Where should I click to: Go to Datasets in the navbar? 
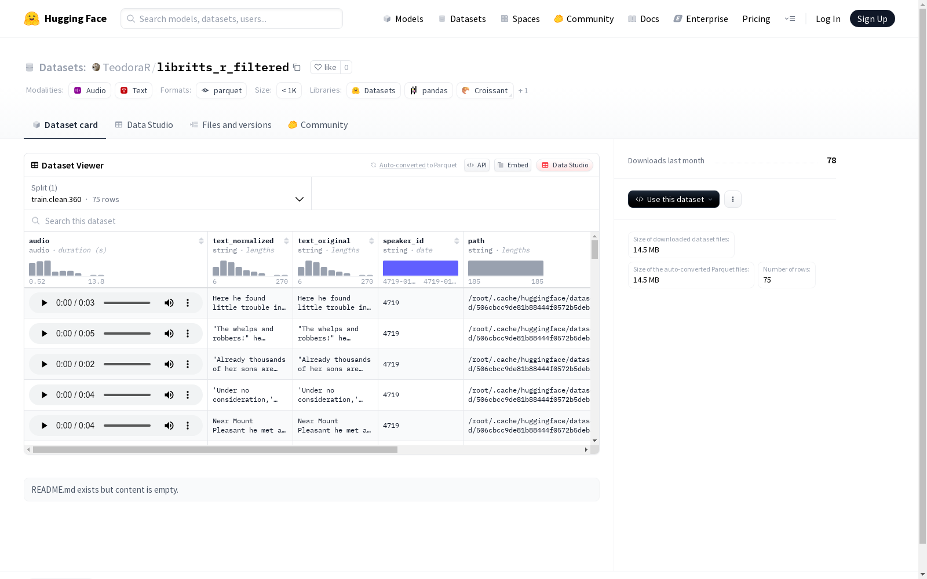coord(462,19)
